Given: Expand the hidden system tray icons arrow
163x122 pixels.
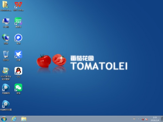Looking at the screenshot, I should click(139, 119).
